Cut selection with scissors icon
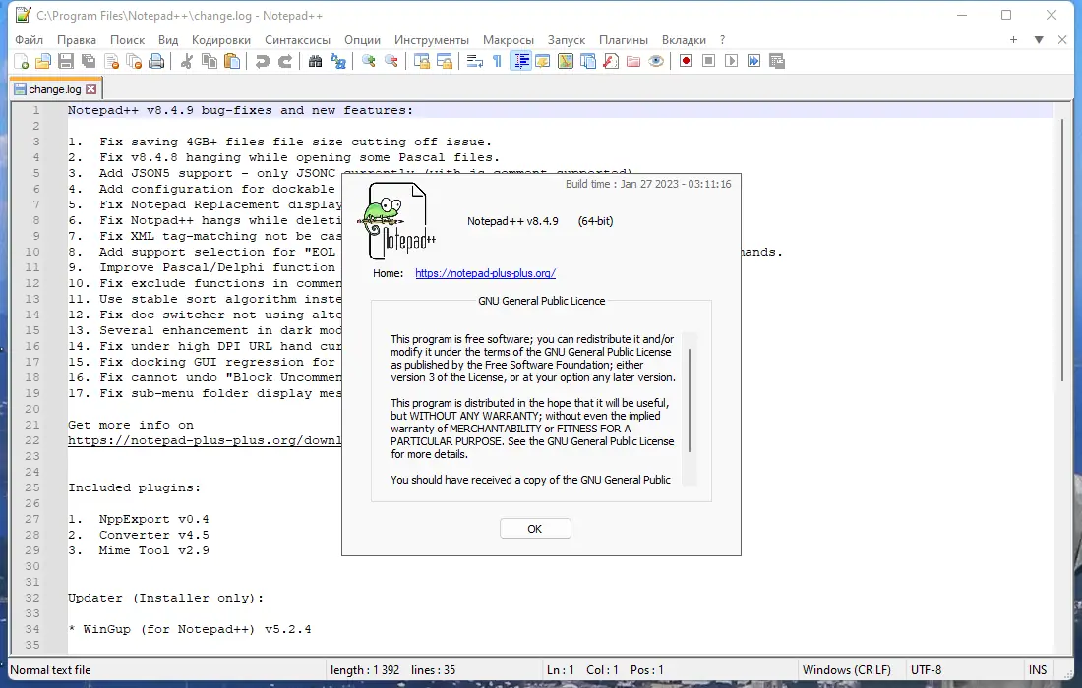Viewport: 1082px width, 688px height. (x=186, y=61)
